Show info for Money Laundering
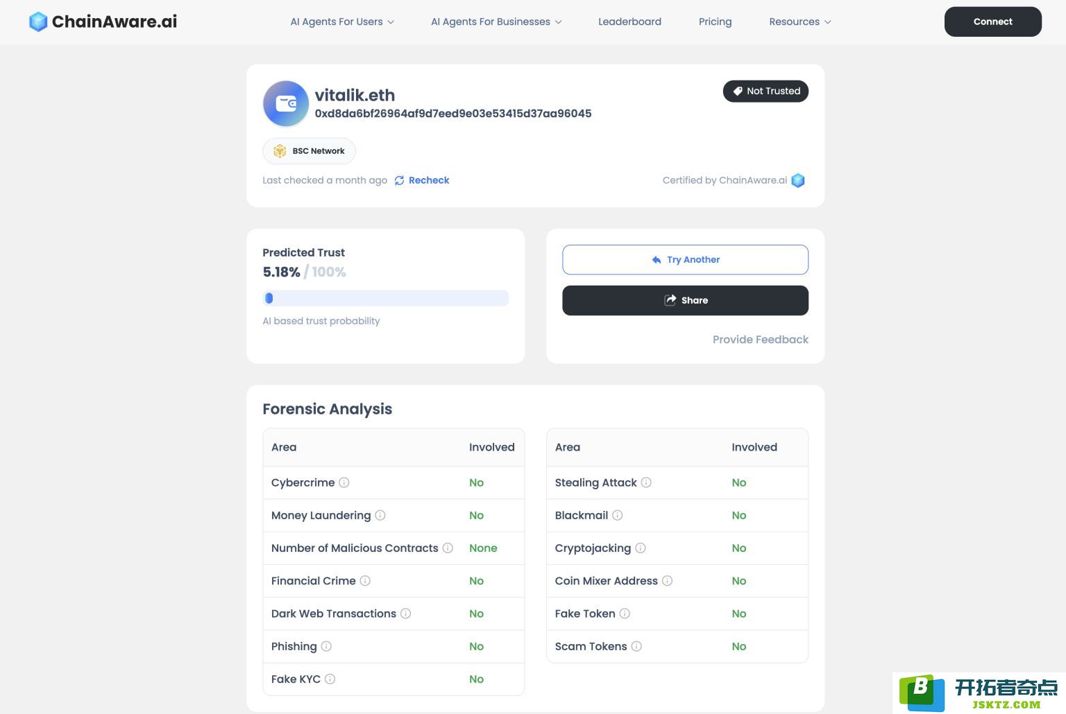Viewport: 1066px width, 714px height. [380, 515]
